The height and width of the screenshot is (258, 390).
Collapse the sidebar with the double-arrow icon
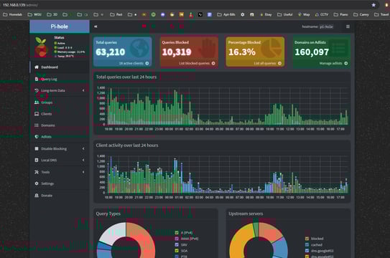click(x=96, y=27)
